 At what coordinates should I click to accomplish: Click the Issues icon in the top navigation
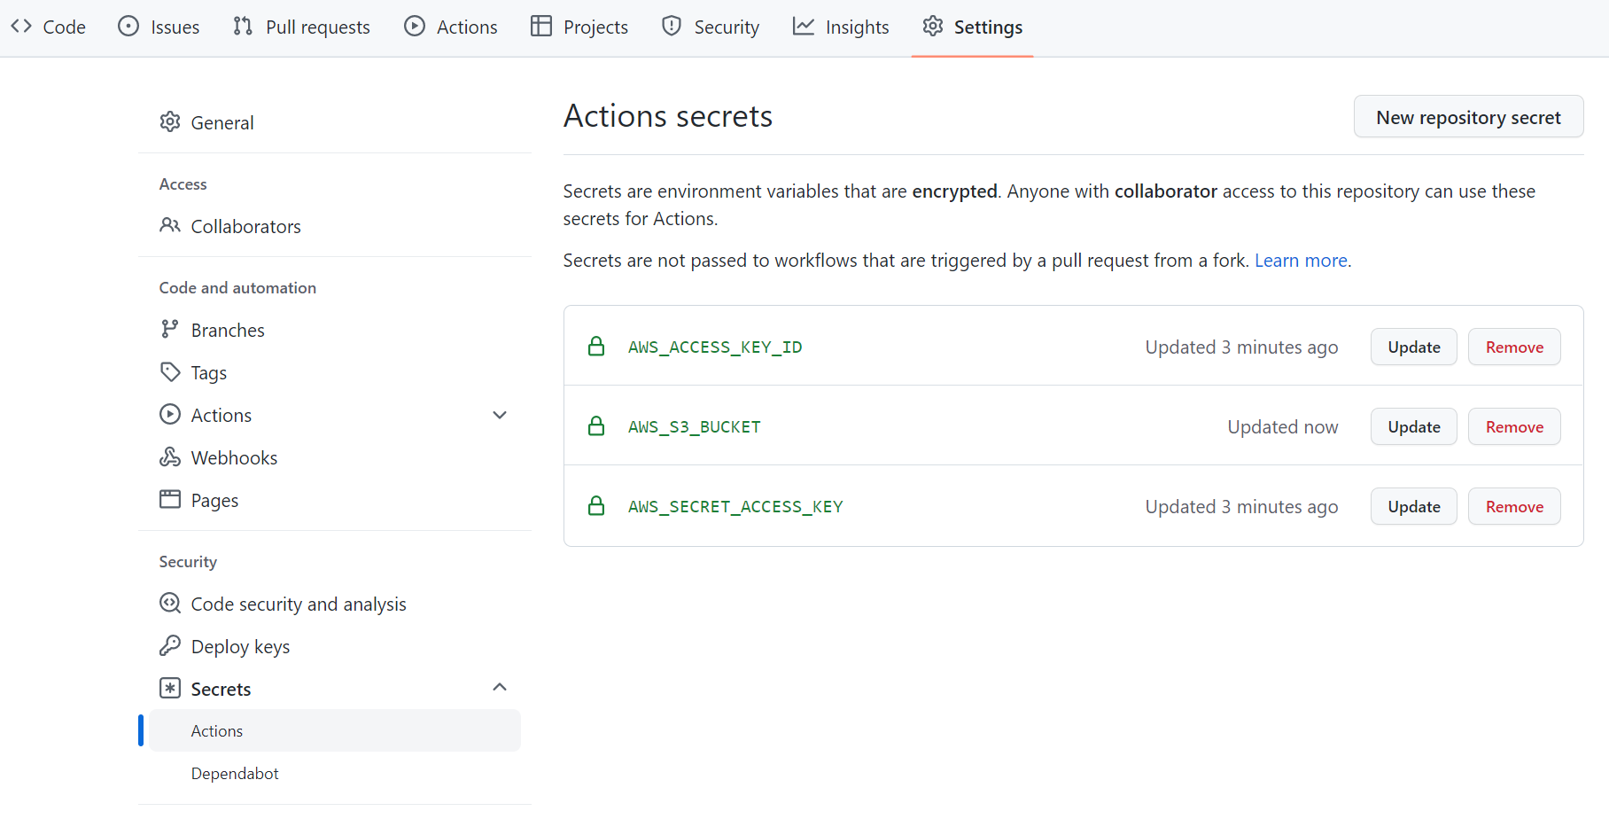coord(129,26)
